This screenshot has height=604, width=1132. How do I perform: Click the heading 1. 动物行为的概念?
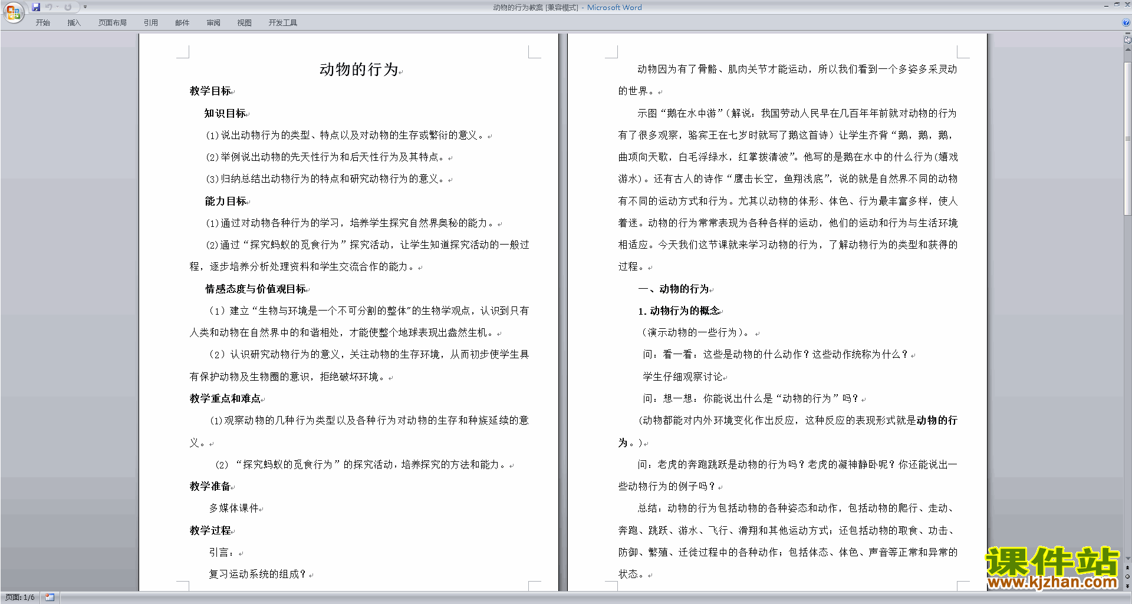click(679, 311)
